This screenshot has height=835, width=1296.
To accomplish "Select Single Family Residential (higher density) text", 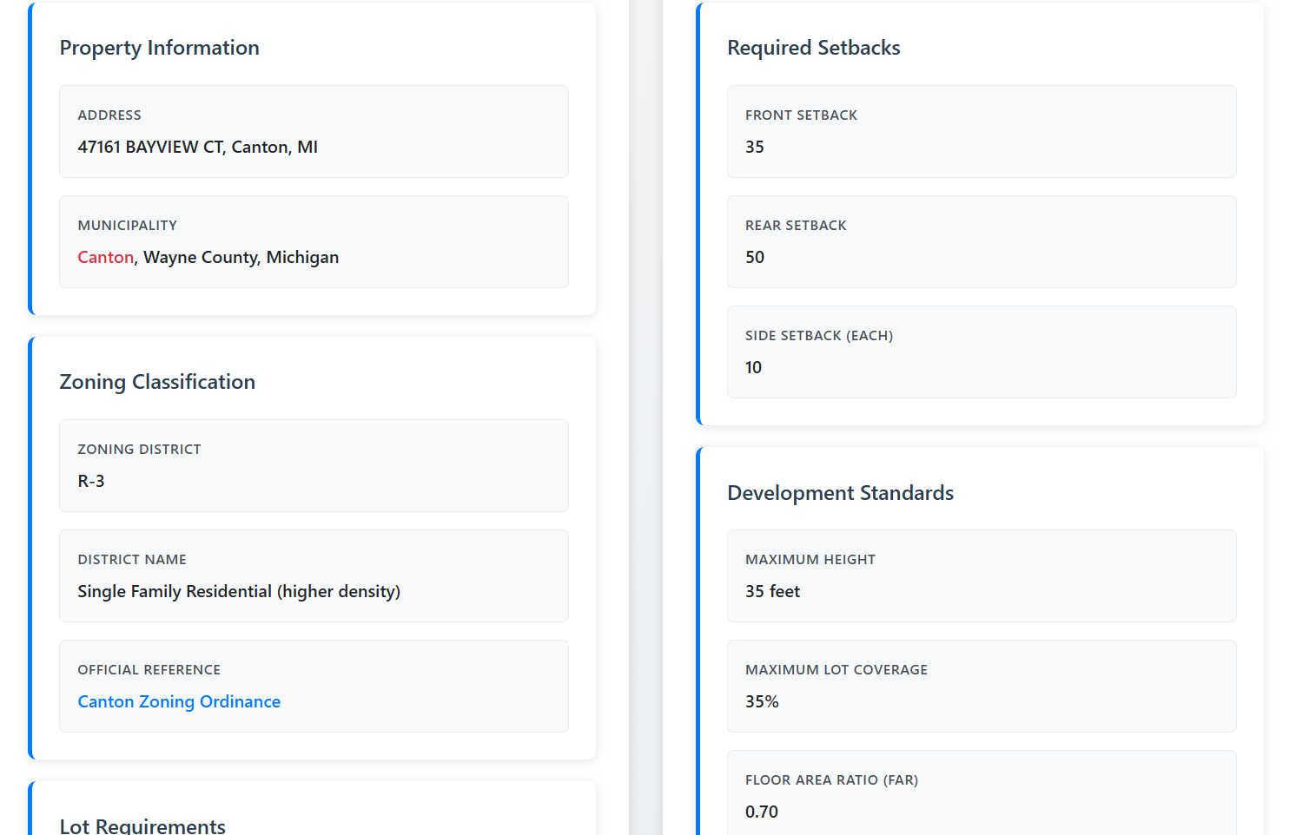I will pyautogui.click(x=239, y=591).
